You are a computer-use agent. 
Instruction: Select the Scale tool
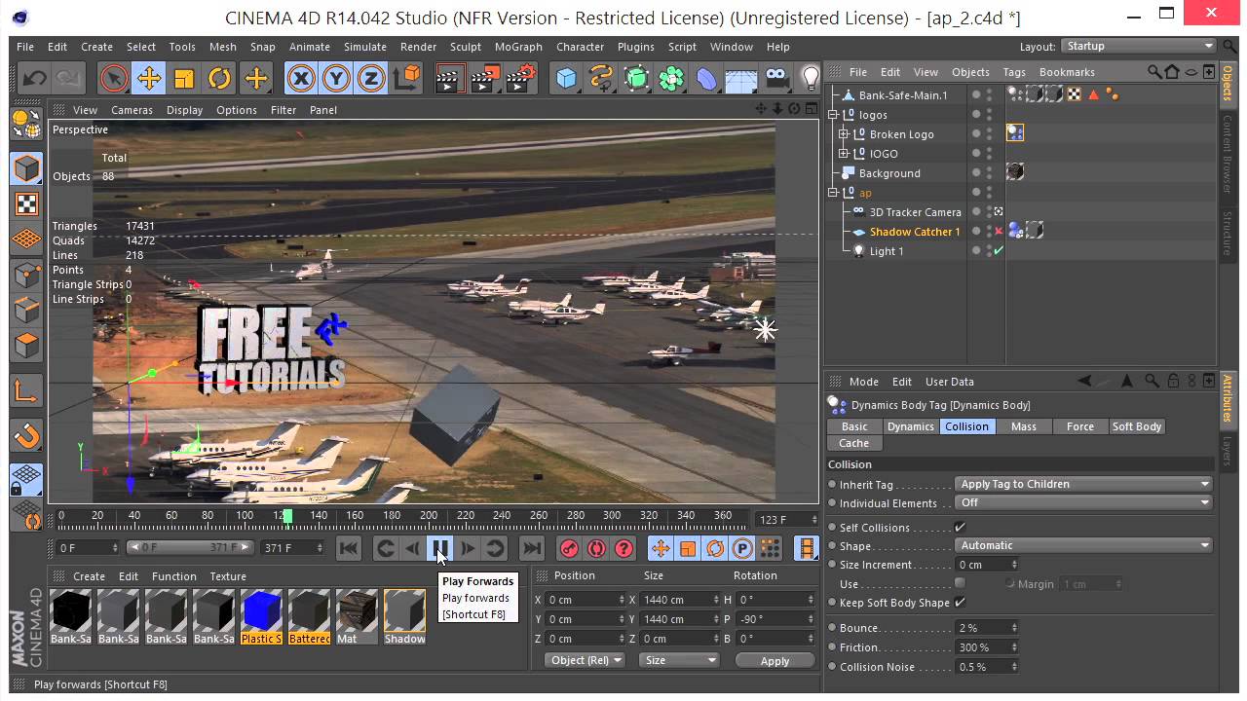click(184, 78)
